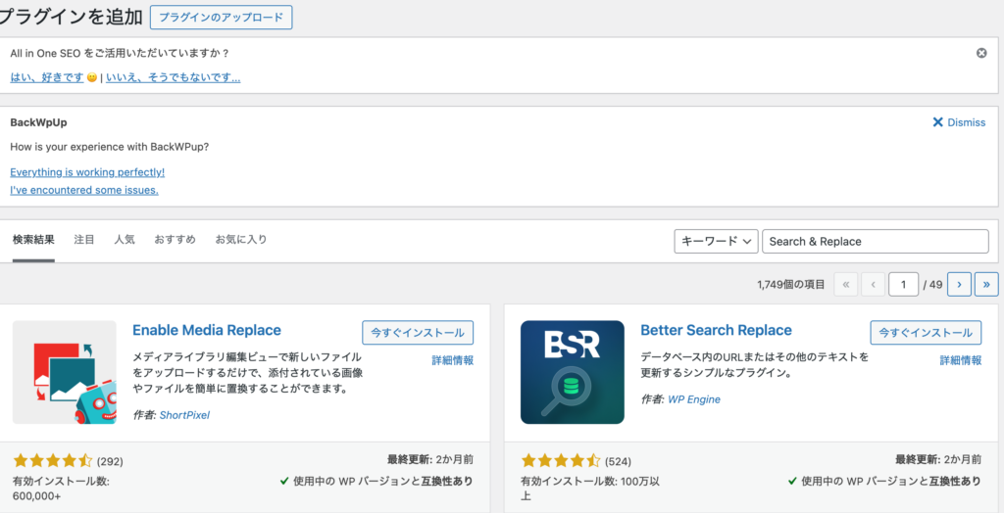1004x513 pixels.
Task: Go to the next results page arrow
Action: 960,285
